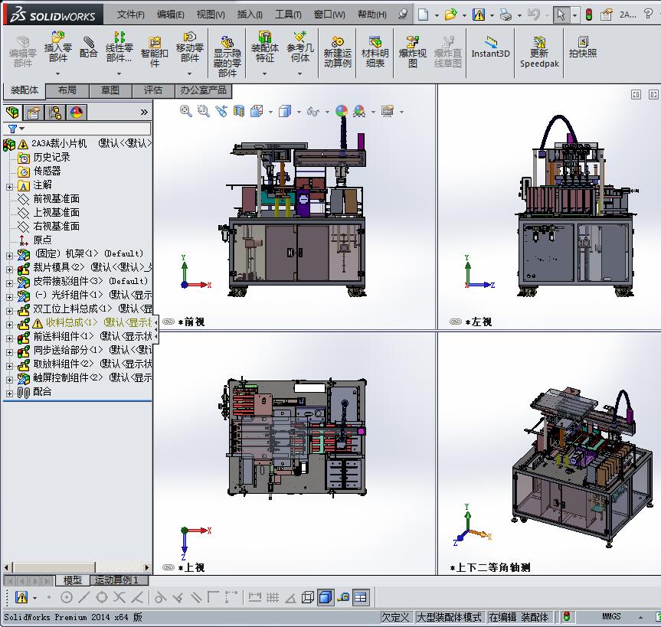
Task: Open dropdown arrow under 装配体特征
Action: pos(265,73)
